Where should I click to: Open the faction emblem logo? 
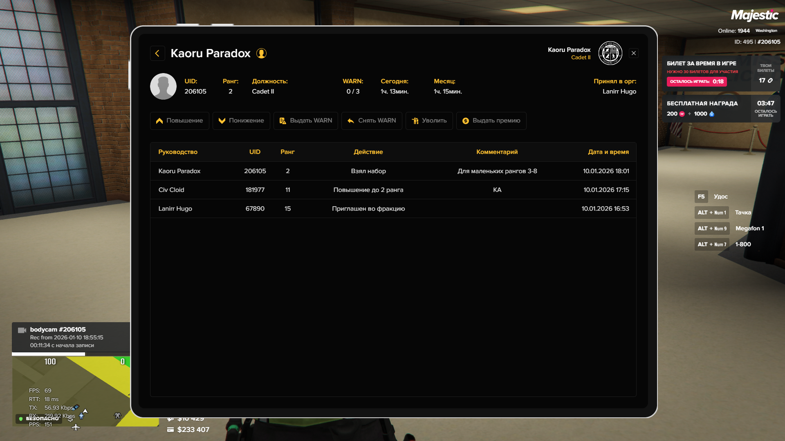[x=610, y=53]
